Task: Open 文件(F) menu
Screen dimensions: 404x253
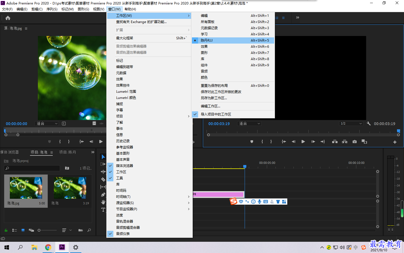Action: 7,9
